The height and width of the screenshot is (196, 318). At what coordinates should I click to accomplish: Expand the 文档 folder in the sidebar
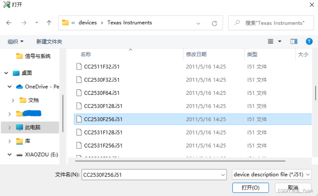13,100
